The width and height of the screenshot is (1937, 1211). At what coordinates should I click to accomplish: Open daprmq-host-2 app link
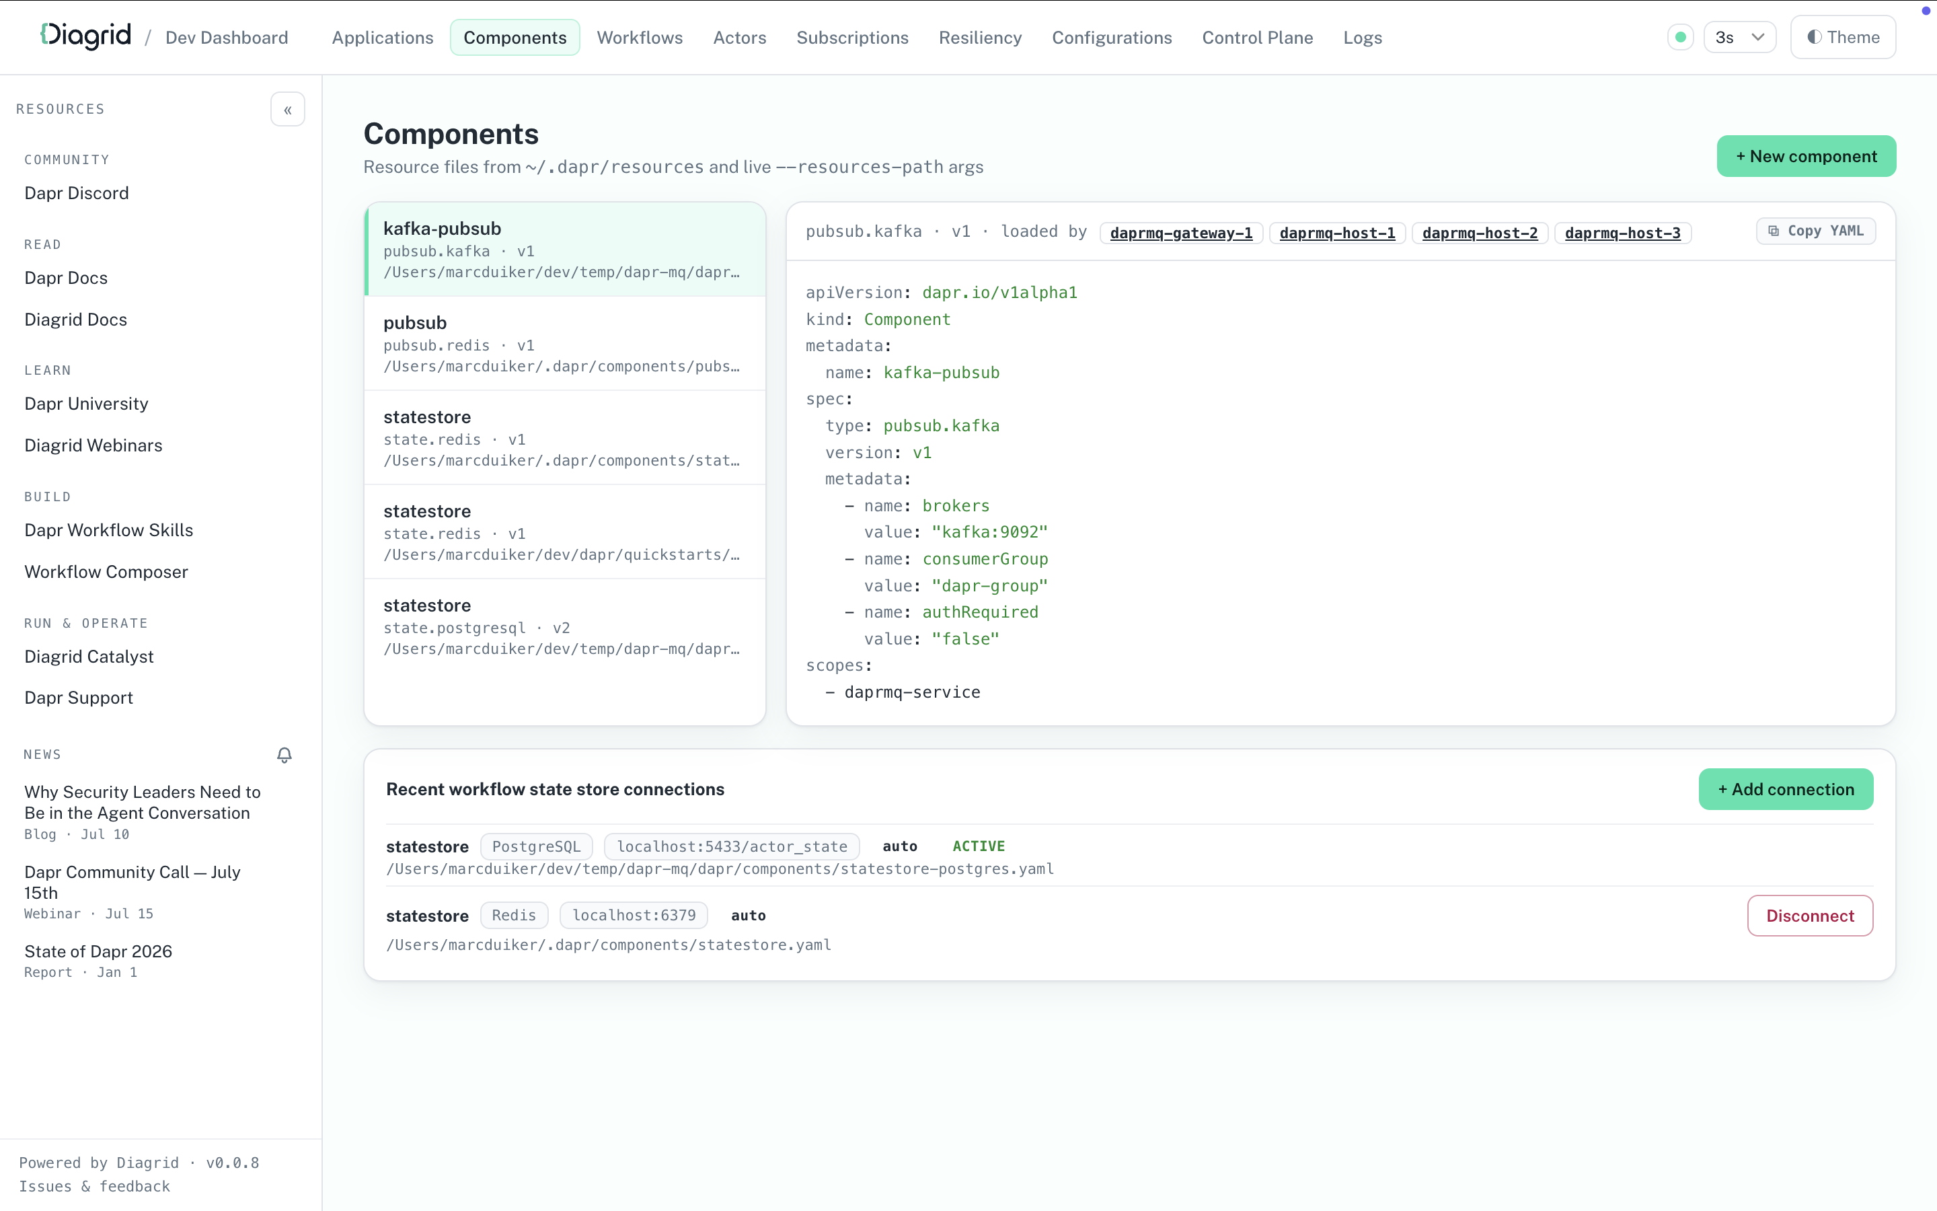click(1479, 233)
